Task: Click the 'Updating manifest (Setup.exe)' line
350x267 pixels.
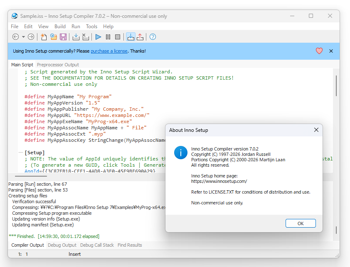Action: click(x=43, y=225)
